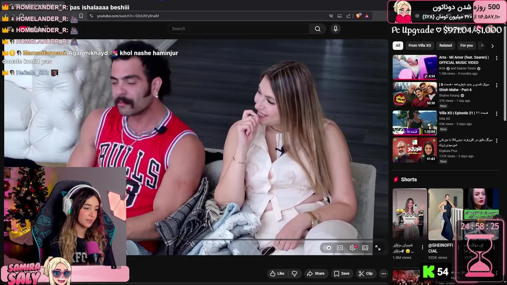507x285 pixels.
Task: Open the @SHEINOFFICIAL short title
Action: pyautogui.click(x=440, y=248)
